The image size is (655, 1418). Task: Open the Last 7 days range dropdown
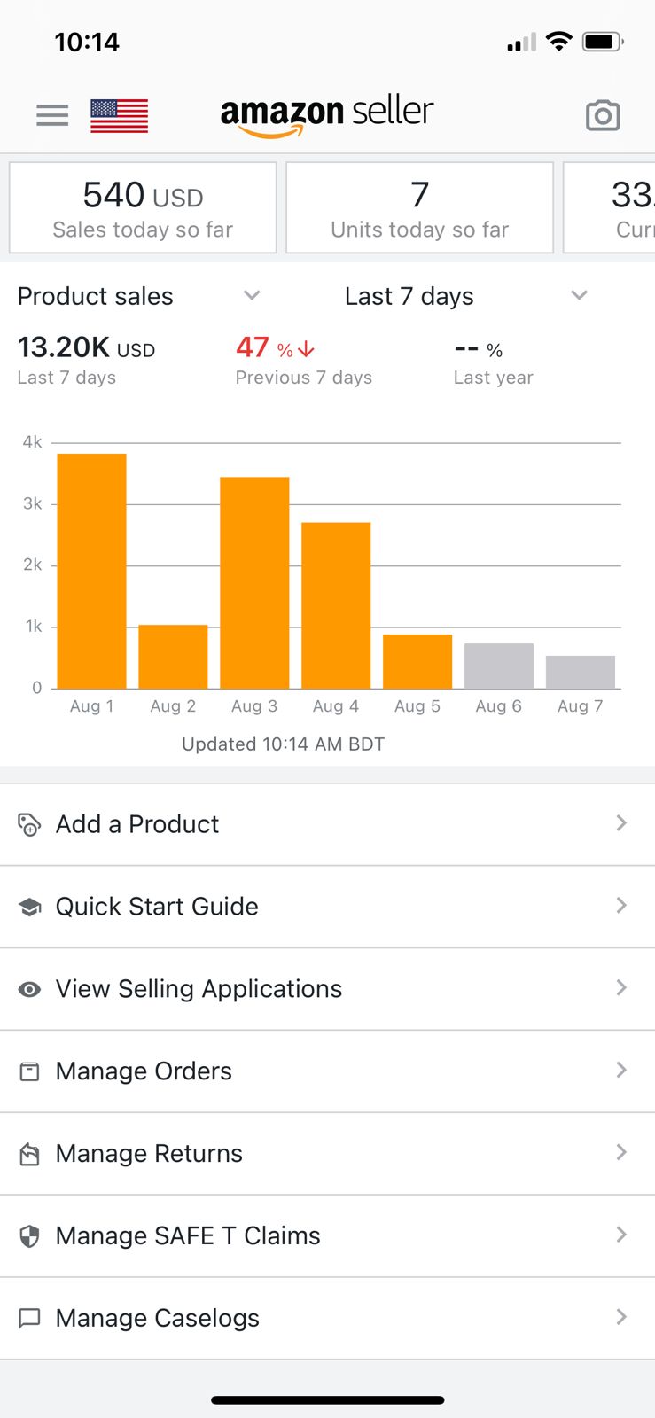tap(579, 296)
